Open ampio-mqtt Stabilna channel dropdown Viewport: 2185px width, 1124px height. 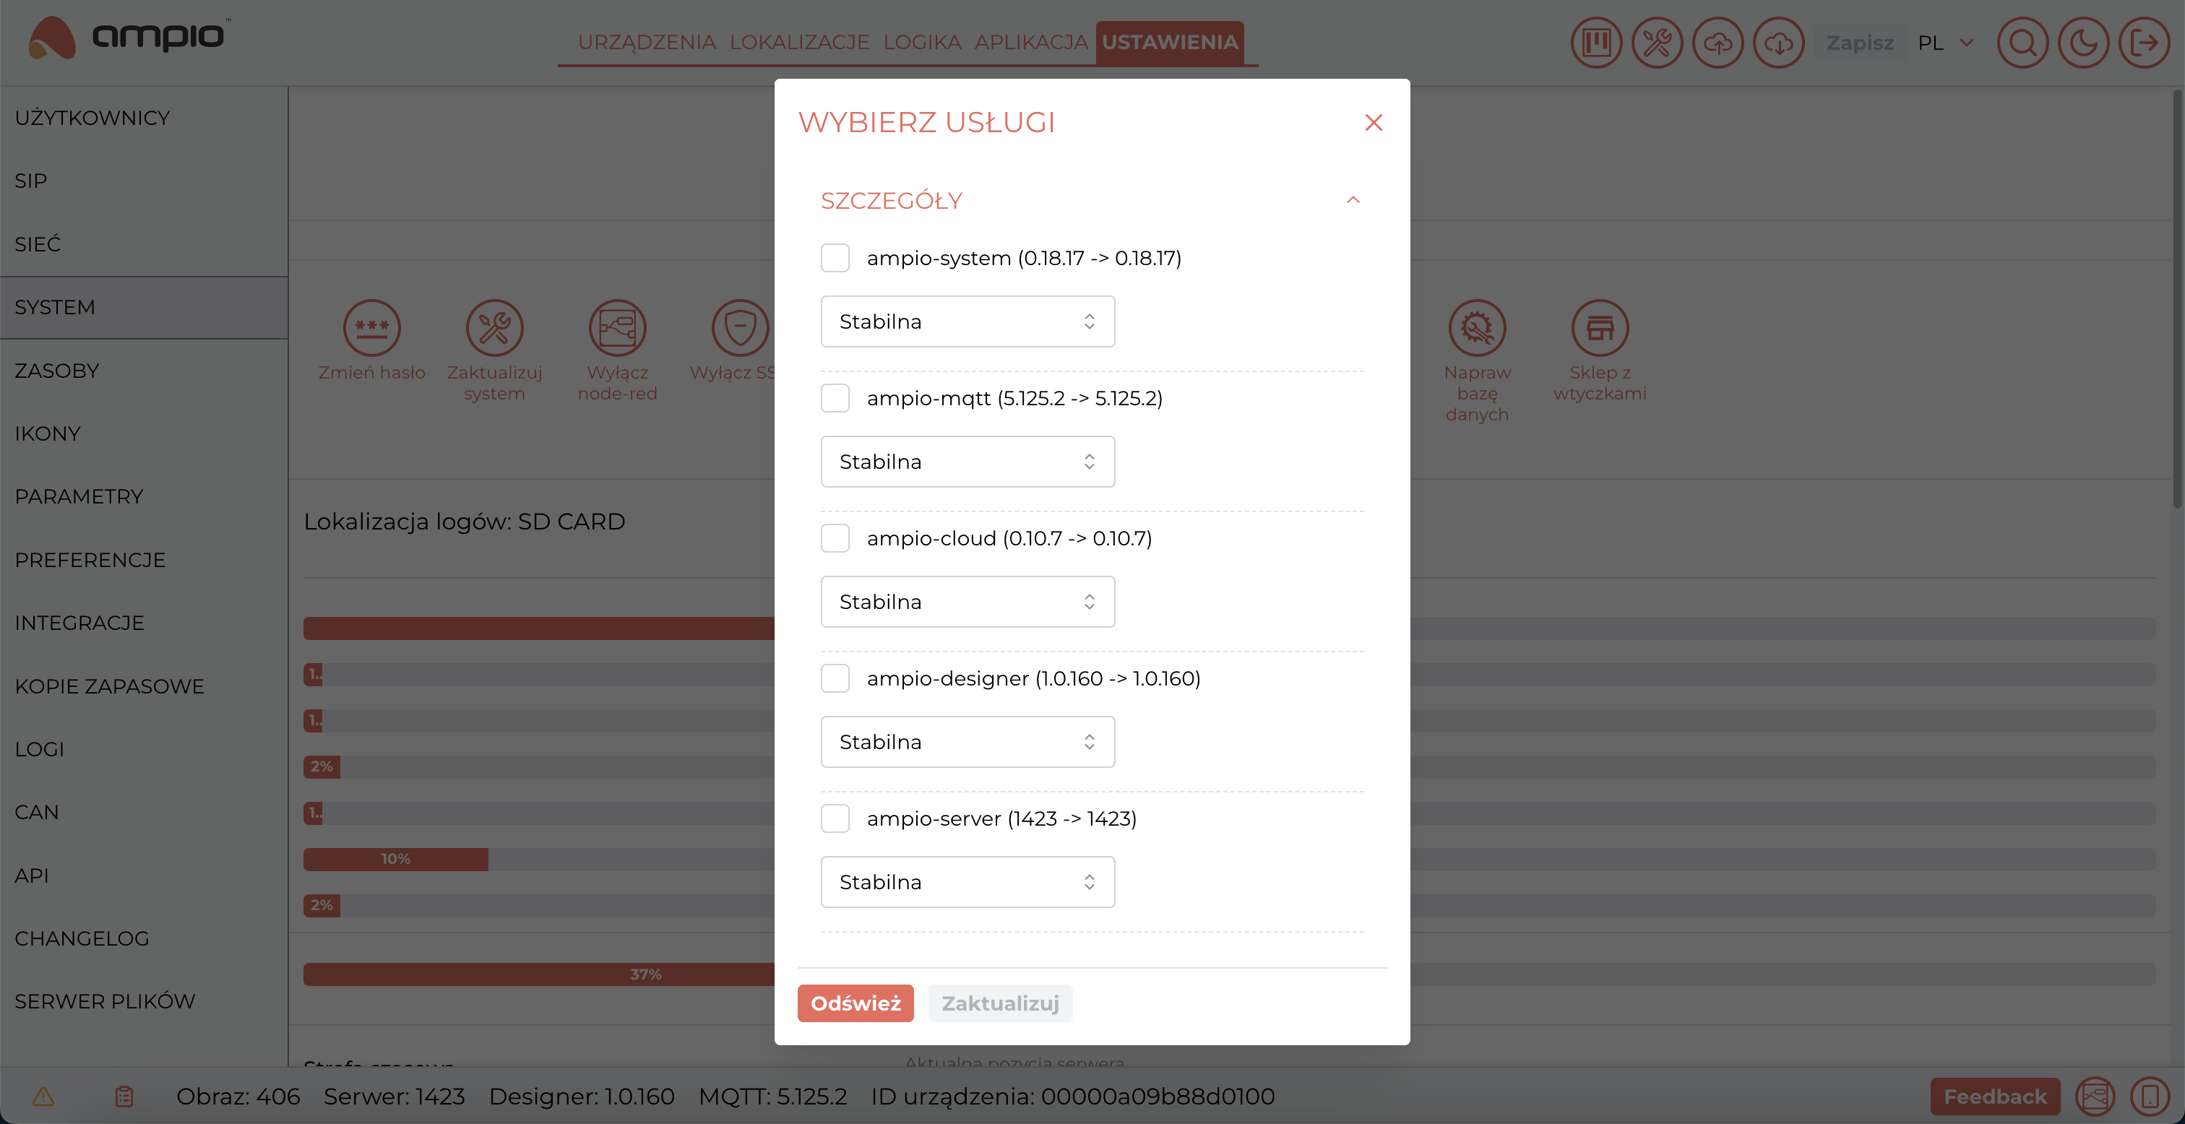pos(967,462)
